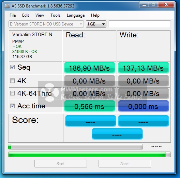Click the 31968 K - OK alignment text

25,52
